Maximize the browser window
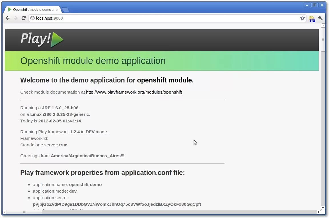The image size is (329, 218). [314, 5]
